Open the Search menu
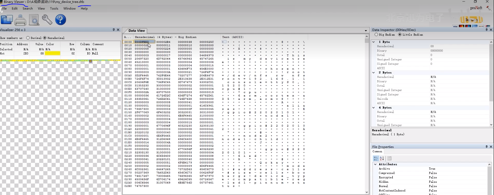The height and width of the screenshot is (195, 494). click(28, 9)
